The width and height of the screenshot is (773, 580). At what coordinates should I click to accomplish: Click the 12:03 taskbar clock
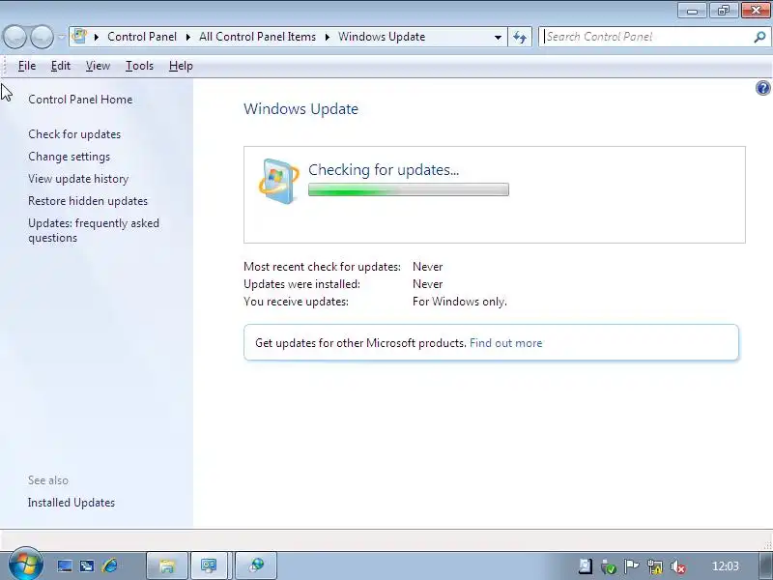tap(726, 566)
